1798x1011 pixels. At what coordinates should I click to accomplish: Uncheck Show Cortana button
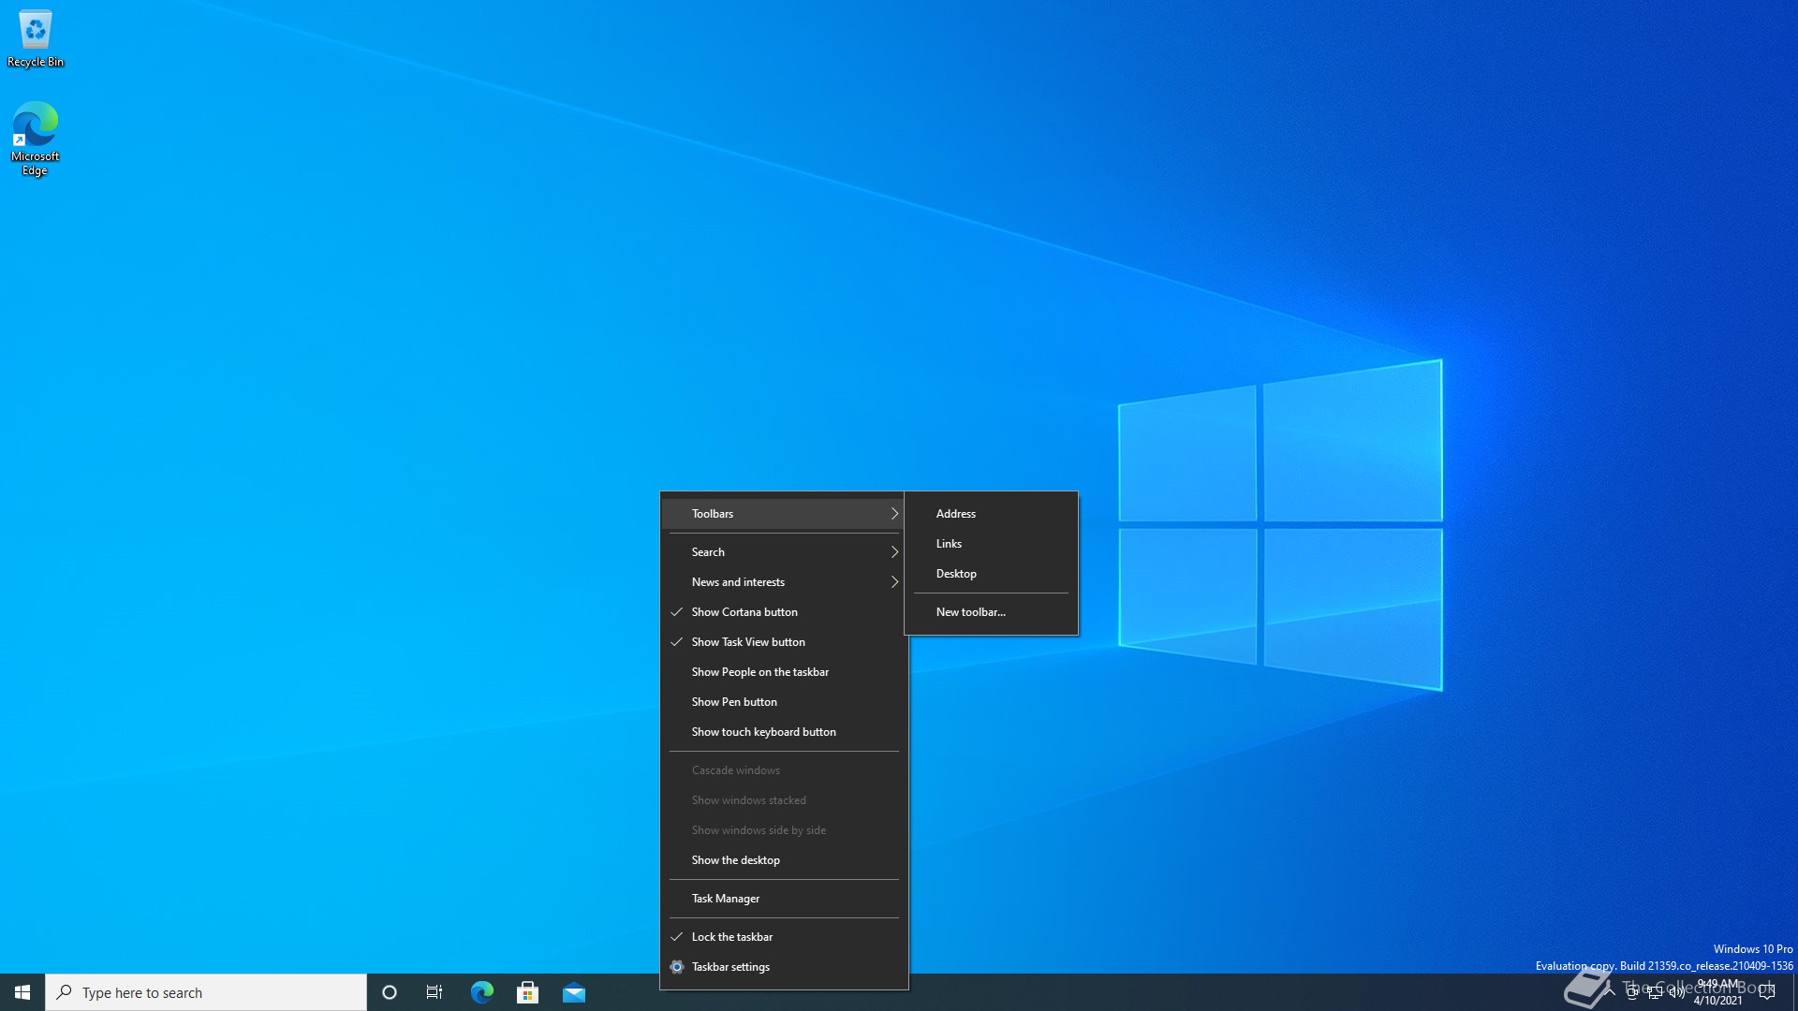click(x=784, y=612)
